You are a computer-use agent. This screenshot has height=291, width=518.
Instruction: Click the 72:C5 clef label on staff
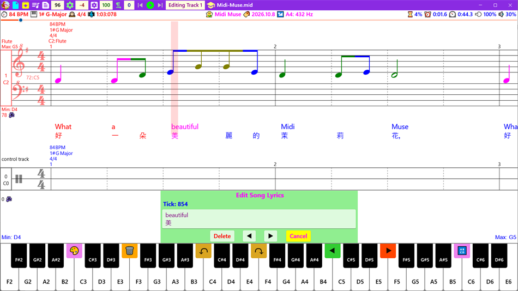pos(33,77)
